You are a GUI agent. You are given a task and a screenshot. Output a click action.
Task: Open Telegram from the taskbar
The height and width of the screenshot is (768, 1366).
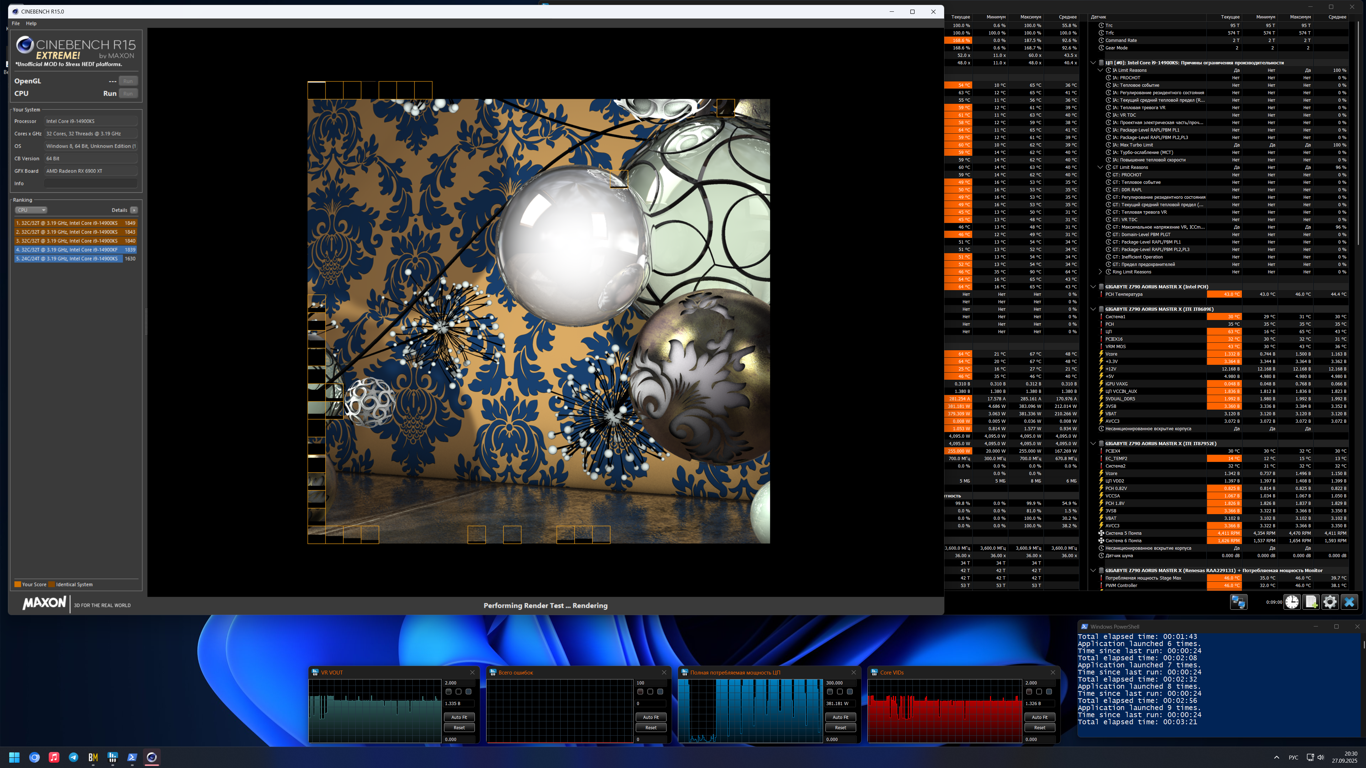[74, 757]
